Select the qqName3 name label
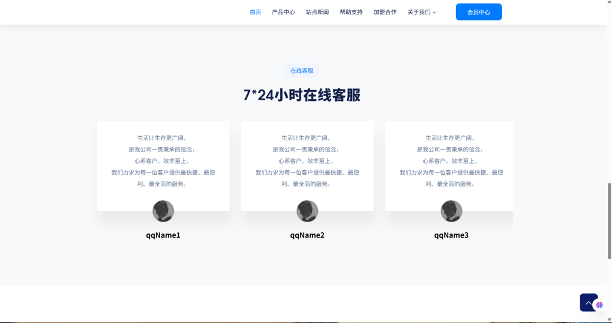Viewport: 612px width, 323px height. click(451, 235)
